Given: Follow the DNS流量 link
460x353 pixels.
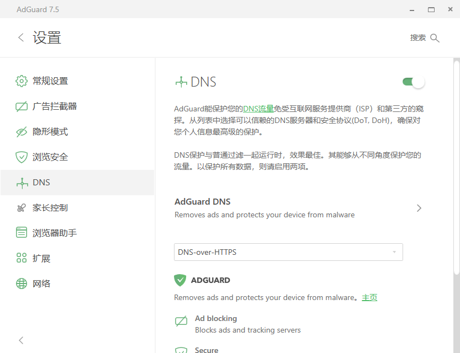Looking at the screenshot, I should [x=258, y=109].
